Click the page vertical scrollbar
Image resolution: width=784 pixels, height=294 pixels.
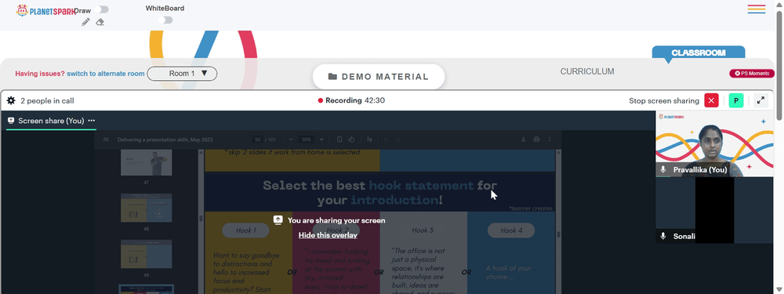[779, 65]
